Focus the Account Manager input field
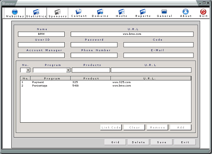Screen dimensions: 212x154 41,55
